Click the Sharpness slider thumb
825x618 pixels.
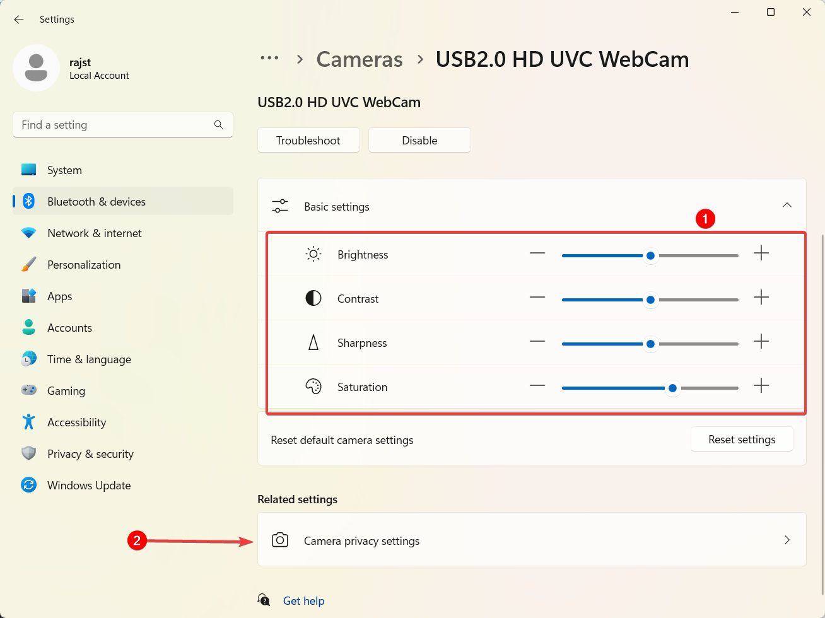pos(650,344)
